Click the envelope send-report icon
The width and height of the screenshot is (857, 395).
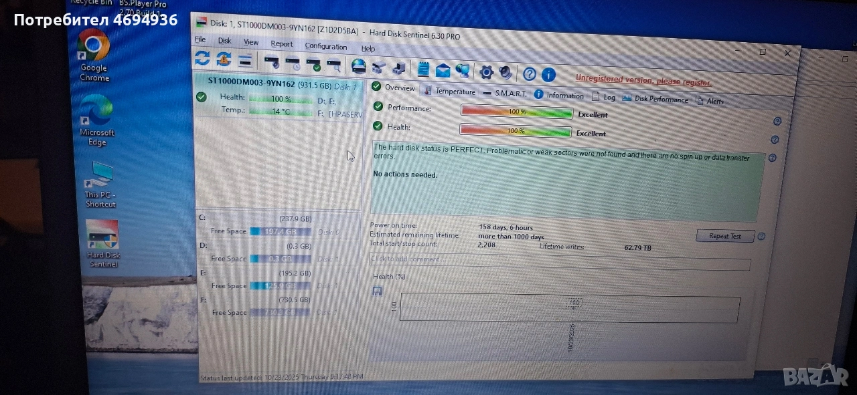(x=443, y=70)
